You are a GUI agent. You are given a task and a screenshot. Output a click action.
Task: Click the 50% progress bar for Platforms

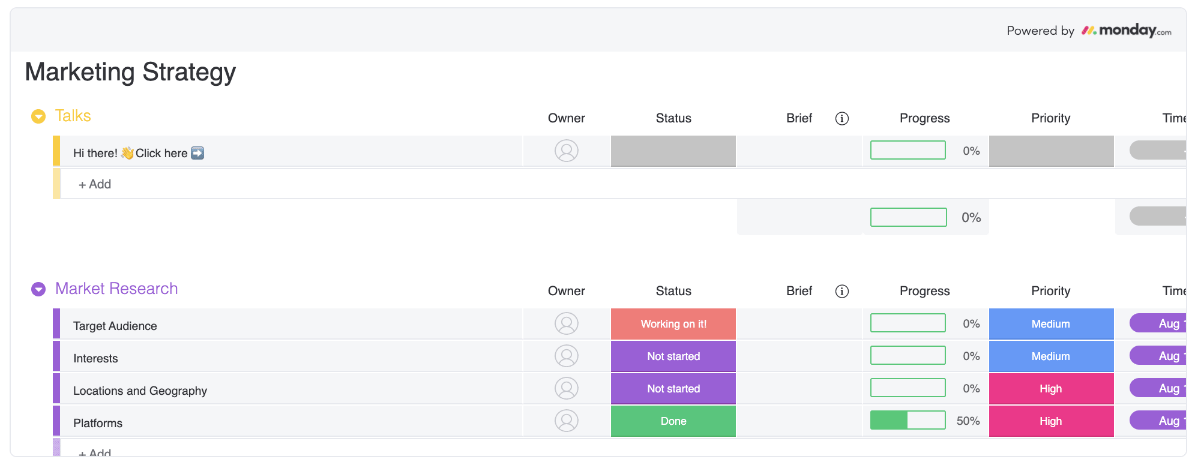click(908, 421)
